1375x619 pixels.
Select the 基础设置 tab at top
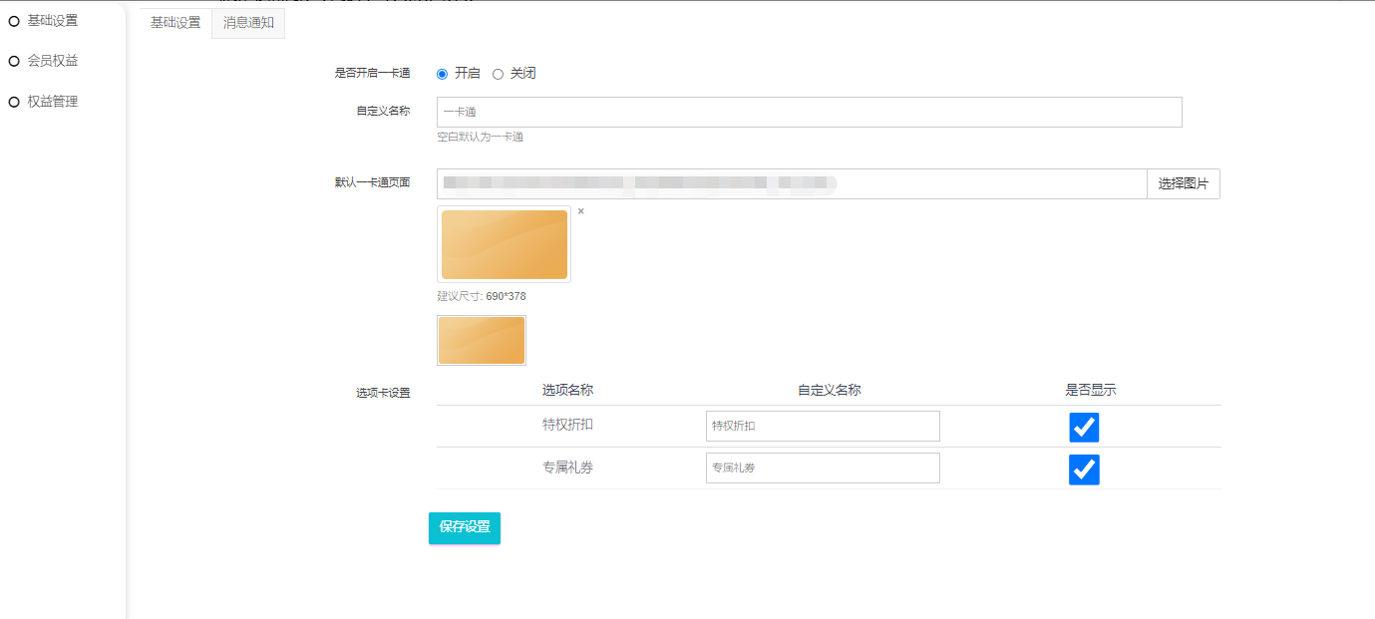(175, 23)
